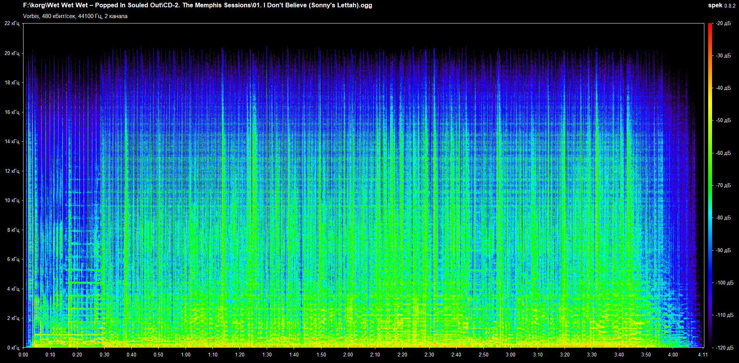The width and height of the screenshot is (739, 363).
Task: Click the 0 кГц frequency axis label
Action: coord(13,348)
